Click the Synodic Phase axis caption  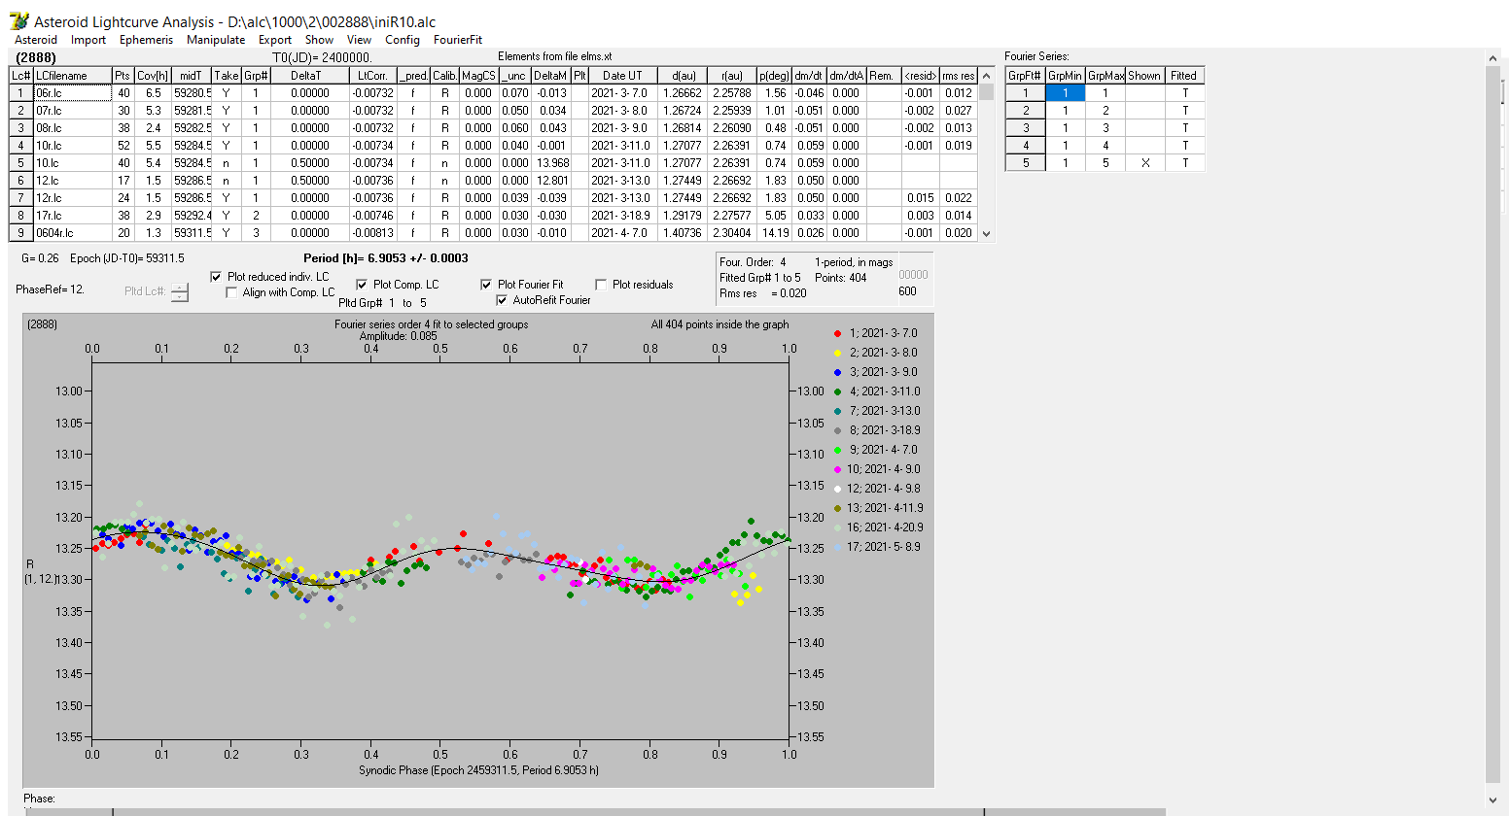tap(478, 770)
